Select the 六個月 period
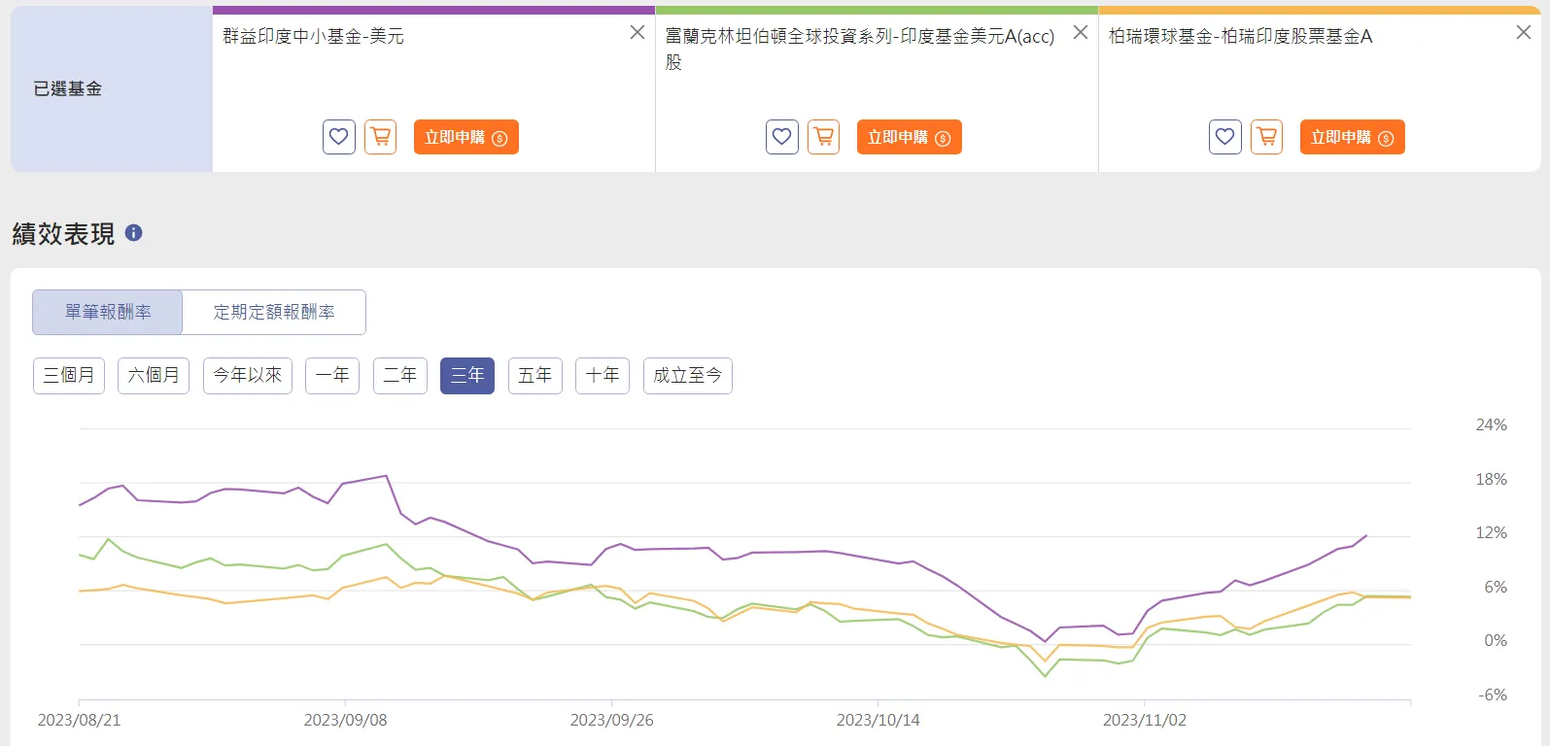This screenshot has height=746, width=1550. coord(154,376)
